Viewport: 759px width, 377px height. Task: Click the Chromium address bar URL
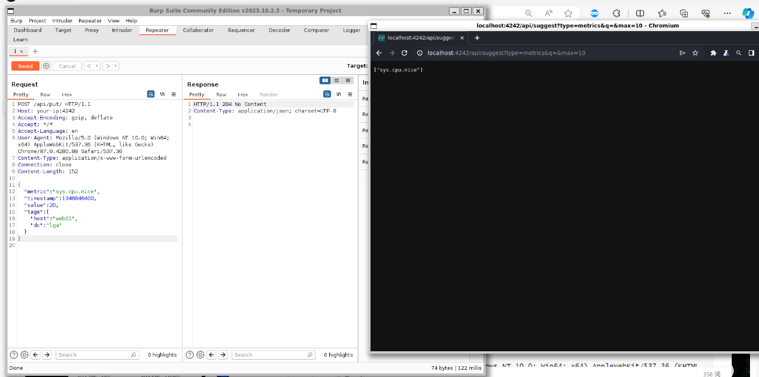[506, 53]
